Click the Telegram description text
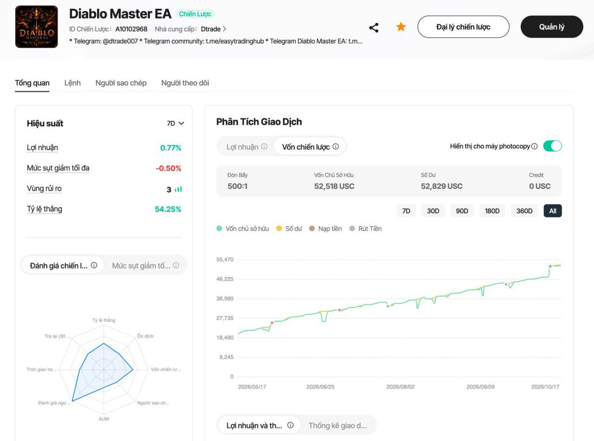The width and height of the screenshot is (594, 441). [x=216, y=41]
